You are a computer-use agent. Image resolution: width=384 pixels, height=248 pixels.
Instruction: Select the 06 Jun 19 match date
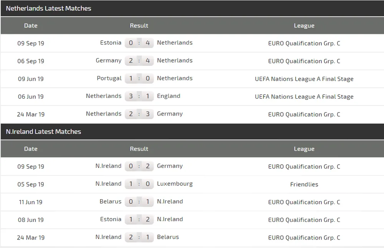coord(31,96)
